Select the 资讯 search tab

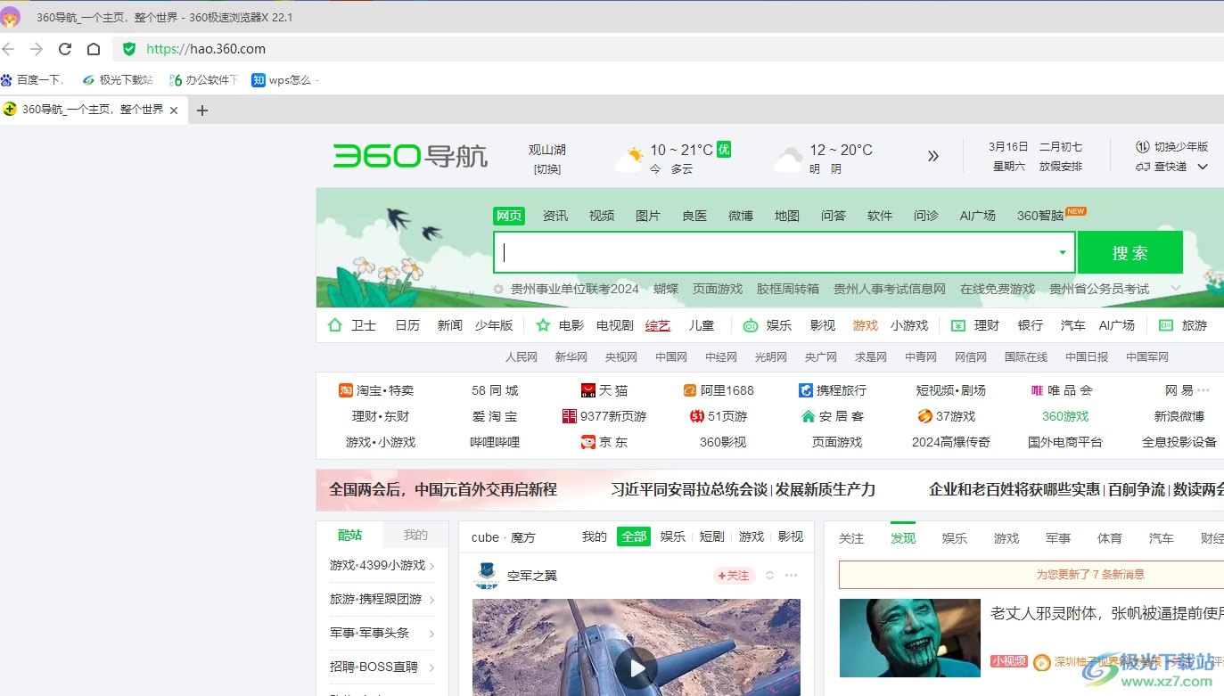[x=555, y=216]
